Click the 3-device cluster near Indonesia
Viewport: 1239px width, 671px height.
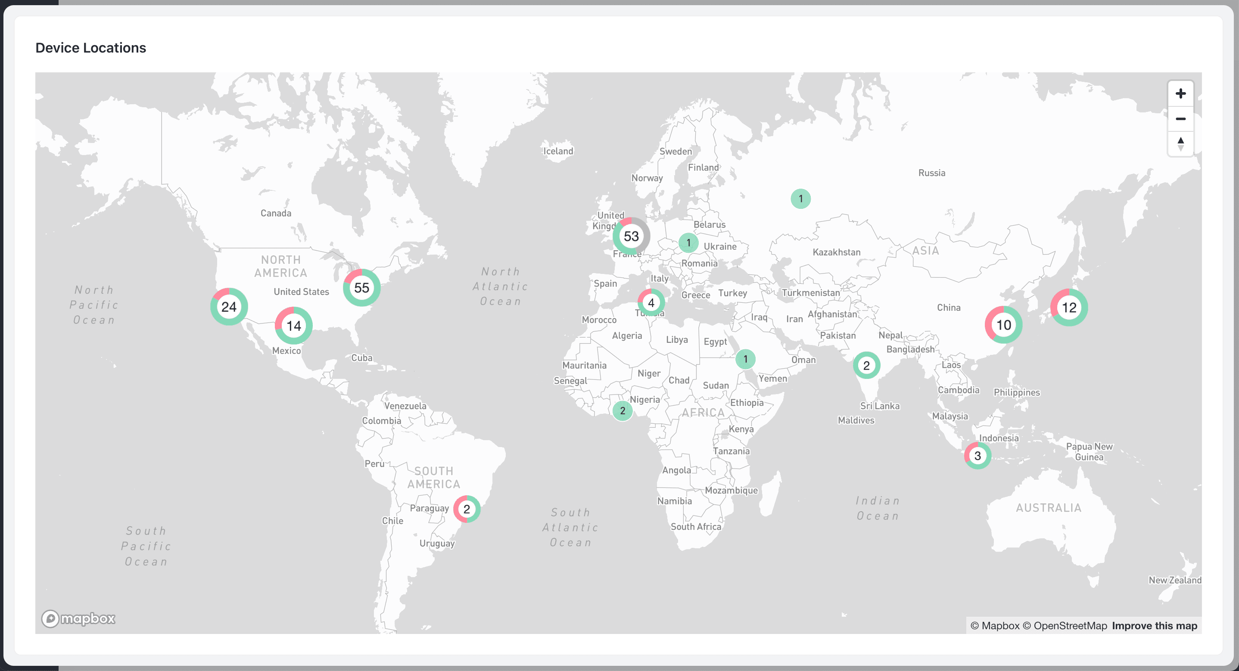click(978, 456)
